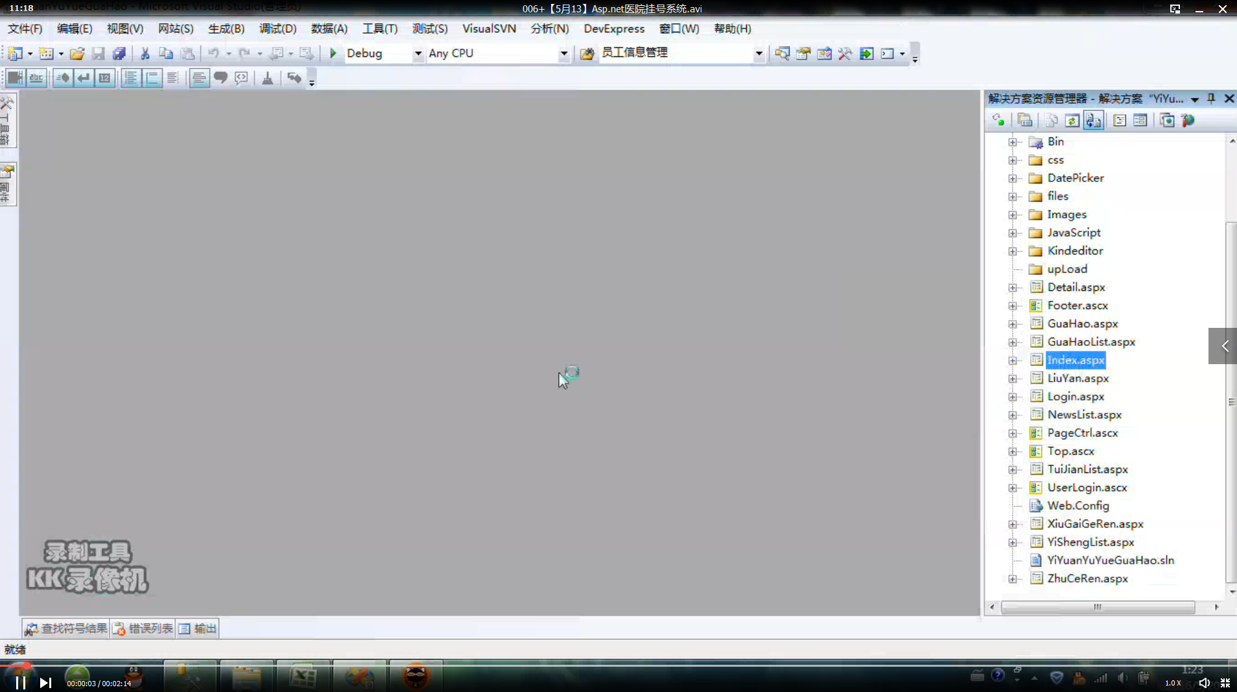Switch to the 错误列表 tab

(143, 629)
